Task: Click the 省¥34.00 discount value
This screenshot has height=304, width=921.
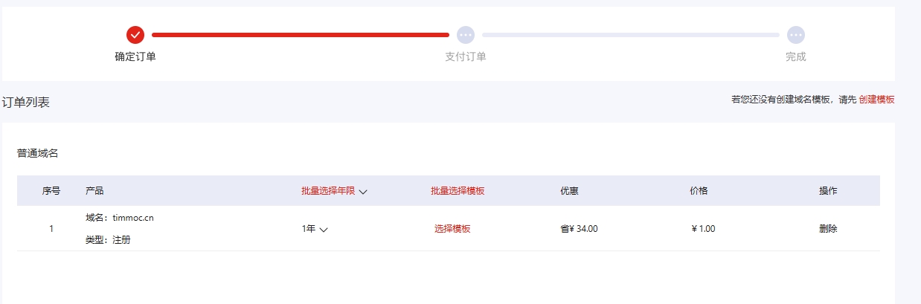Action: click(x=579, y=229)
